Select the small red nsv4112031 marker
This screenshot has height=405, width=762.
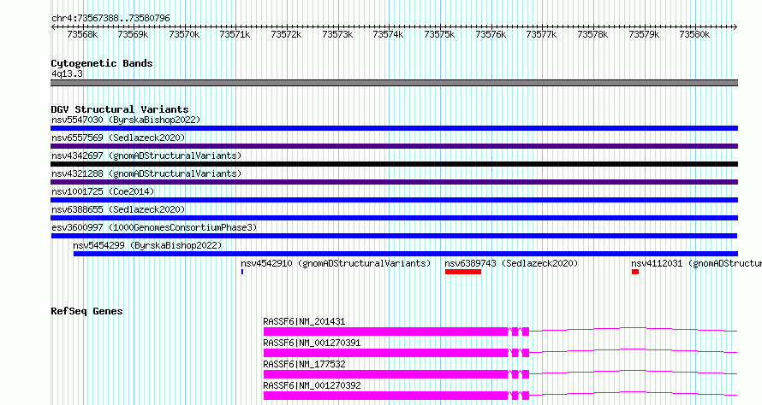click(635, 272)
